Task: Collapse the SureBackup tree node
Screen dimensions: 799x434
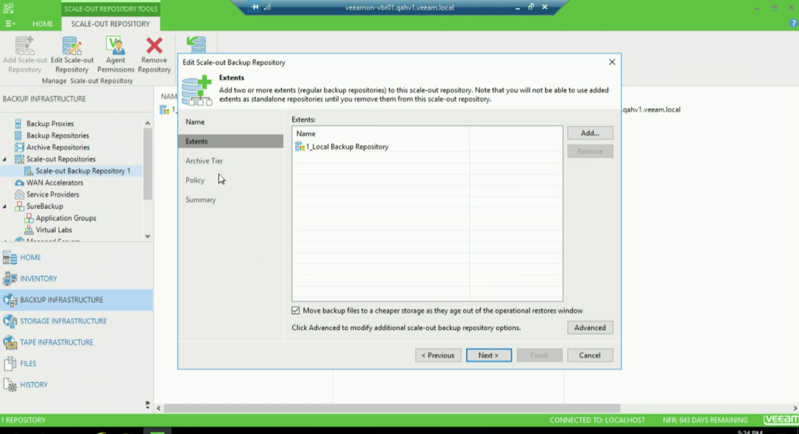Action: (x=5, y=206)
